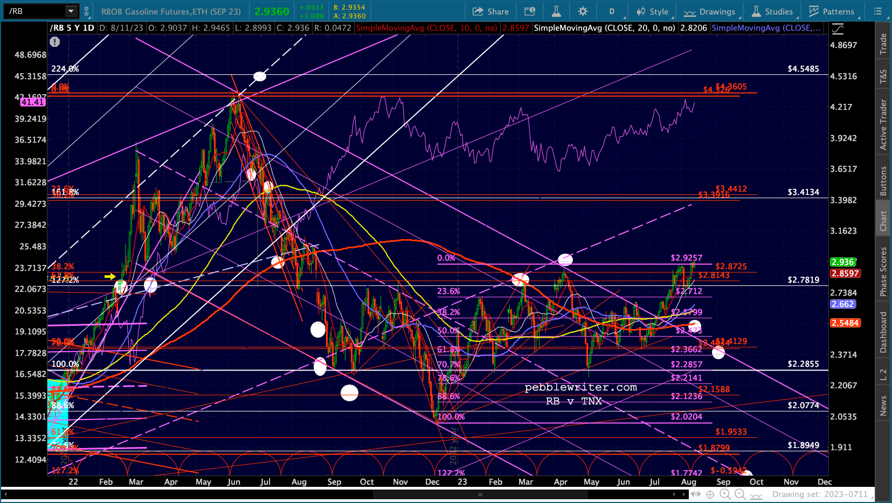
Task: Open the Phase Scores sidebar tab
Action: point(883,271)
